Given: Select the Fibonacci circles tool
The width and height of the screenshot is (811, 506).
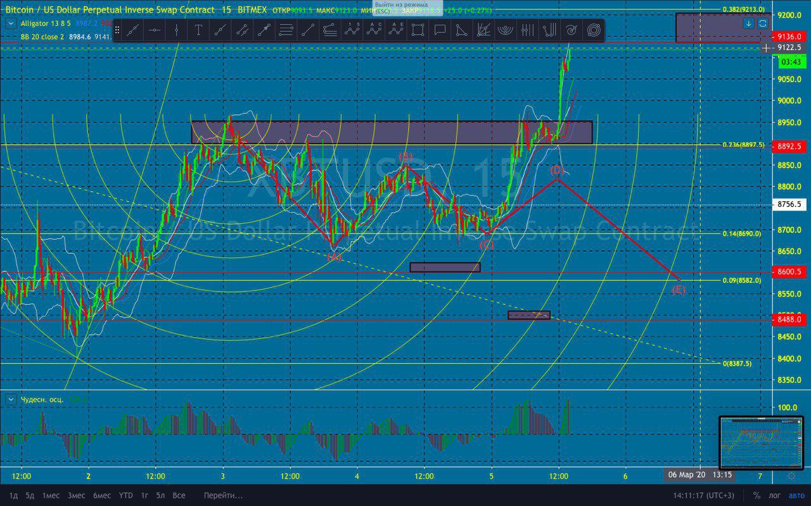Looking at the screenshot, I should (594, 30).
